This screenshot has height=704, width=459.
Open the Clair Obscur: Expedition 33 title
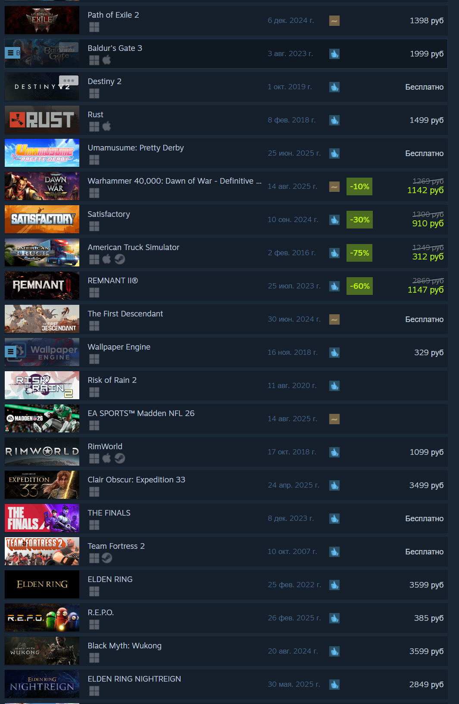[137, 480]
